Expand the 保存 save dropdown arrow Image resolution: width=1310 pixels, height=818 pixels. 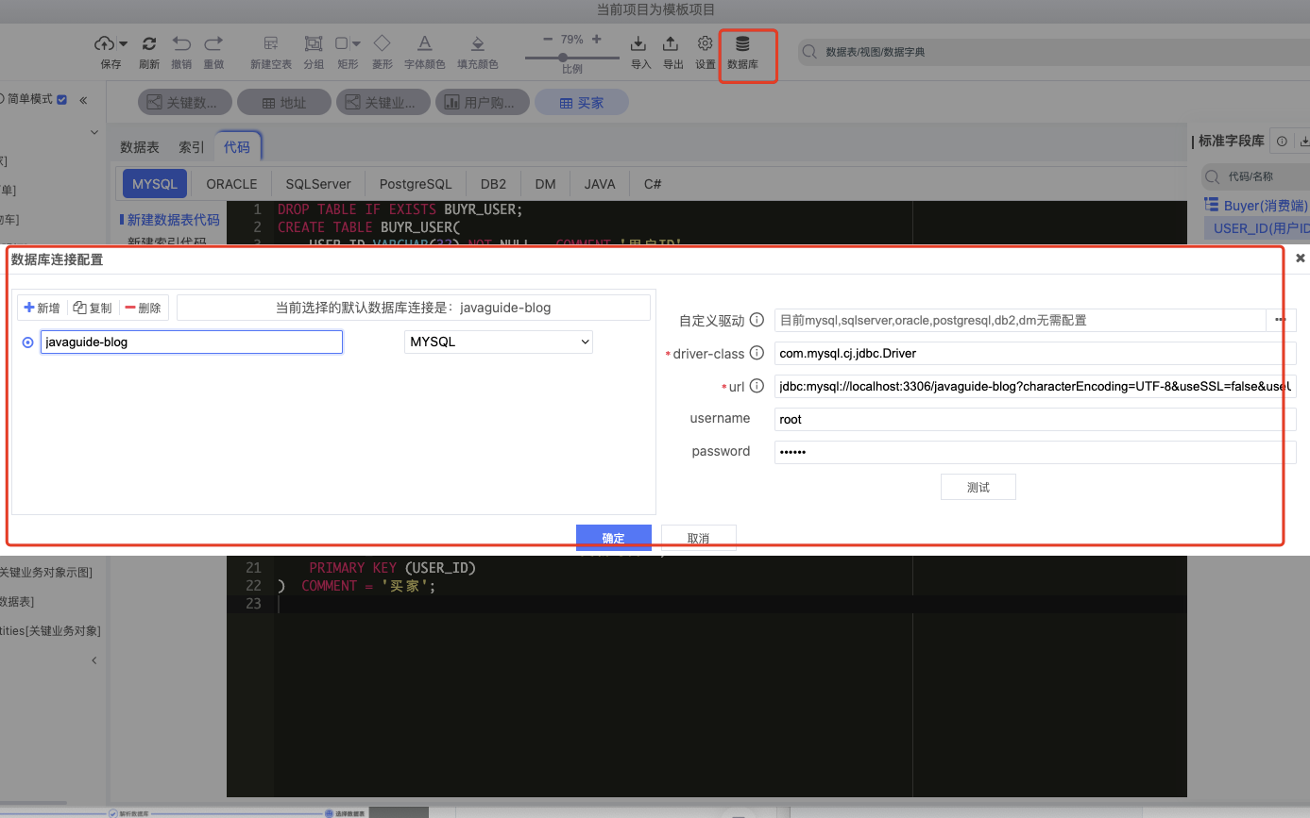pyautogui.click(x=124, y=44)
